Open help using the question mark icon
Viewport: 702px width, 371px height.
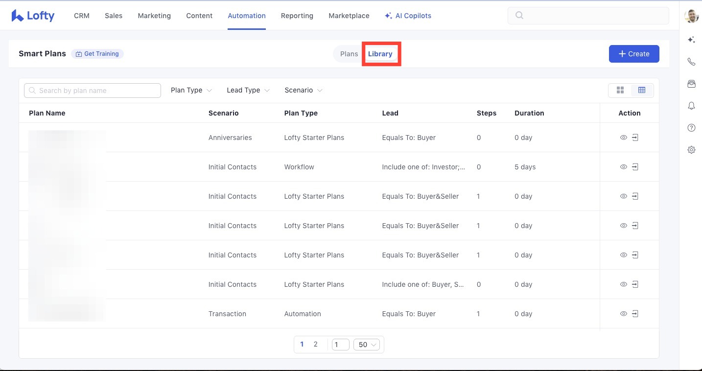691,128
